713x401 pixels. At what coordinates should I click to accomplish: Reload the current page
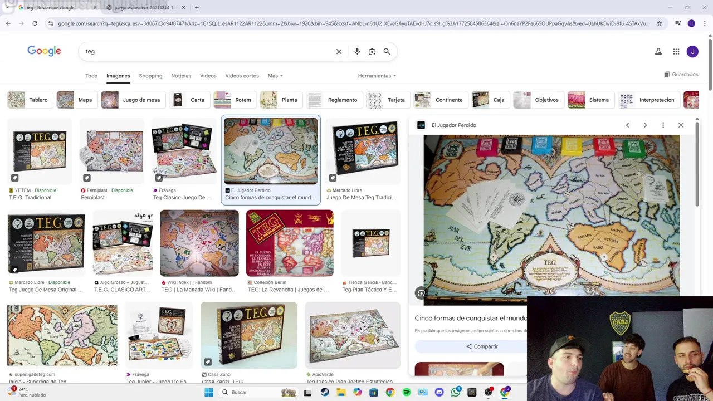[x=35, y=23]
